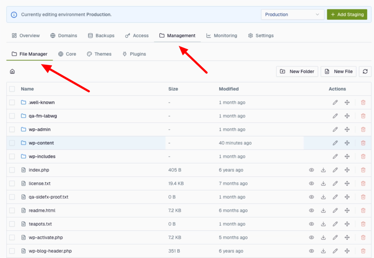Delete the qa-fm-labwg folder
374x258 pixels.
tap(363, 116)
